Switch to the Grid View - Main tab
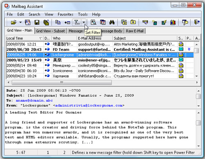Image resolution: width=205 pixels, height=159 pixels. (20, 30)
